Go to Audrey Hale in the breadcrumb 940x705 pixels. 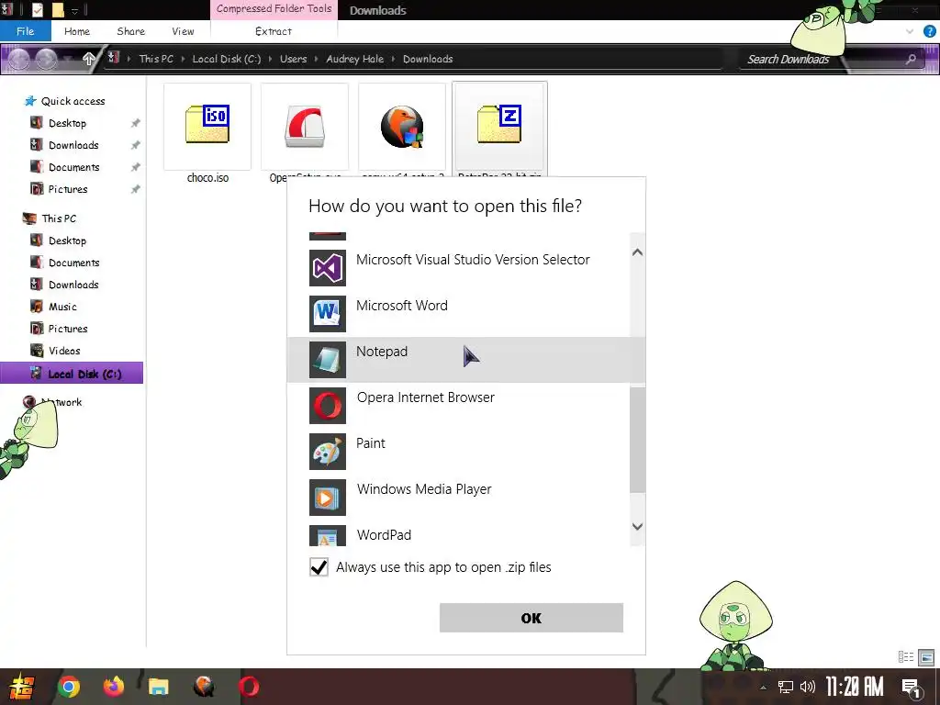pyautogui.click(x=355, y=59)
